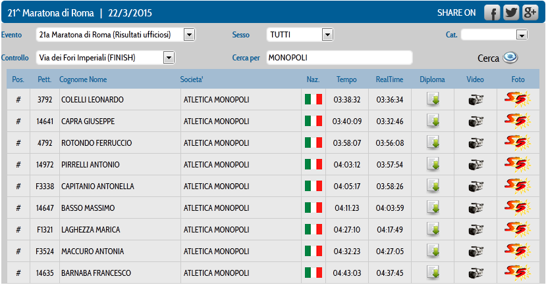Image resolution: width=546 pixels, height=287 pixels.
Task: Share results on Twitter
Action: [x=511, y=13]
